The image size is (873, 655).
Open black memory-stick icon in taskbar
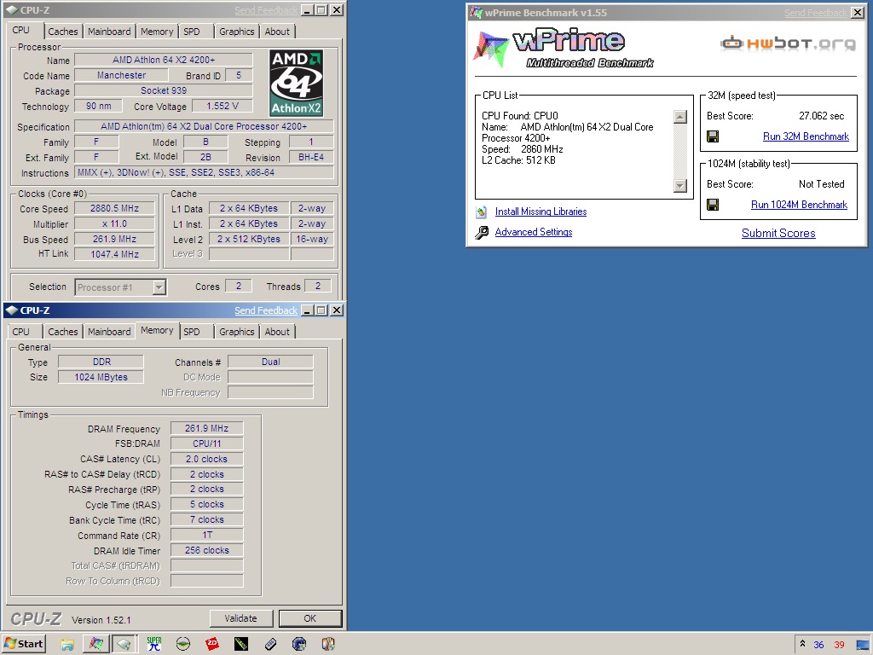point(241,645)
